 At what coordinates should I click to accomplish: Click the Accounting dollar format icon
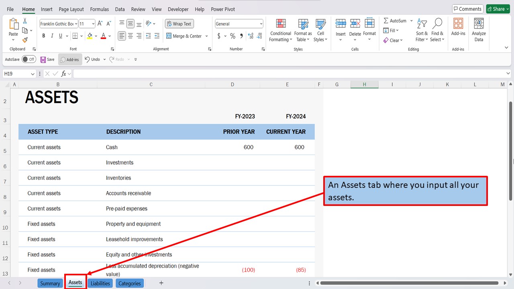coord(219,36)
